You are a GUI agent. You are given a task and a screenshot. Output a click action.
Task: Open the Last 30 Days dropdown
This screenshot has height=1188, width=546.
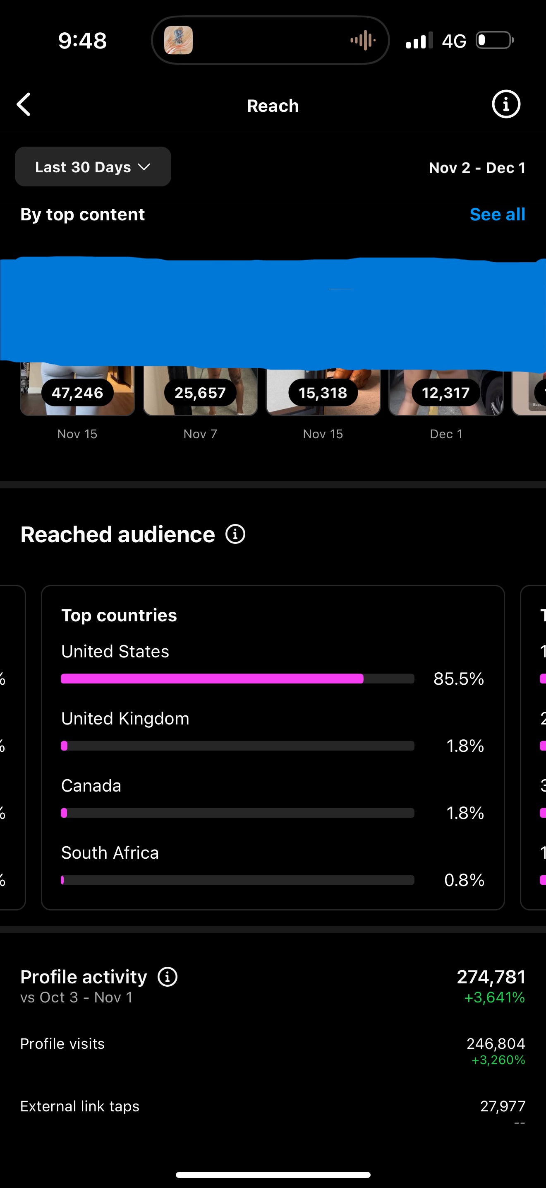pyautogui.click(x=93, y=167)
